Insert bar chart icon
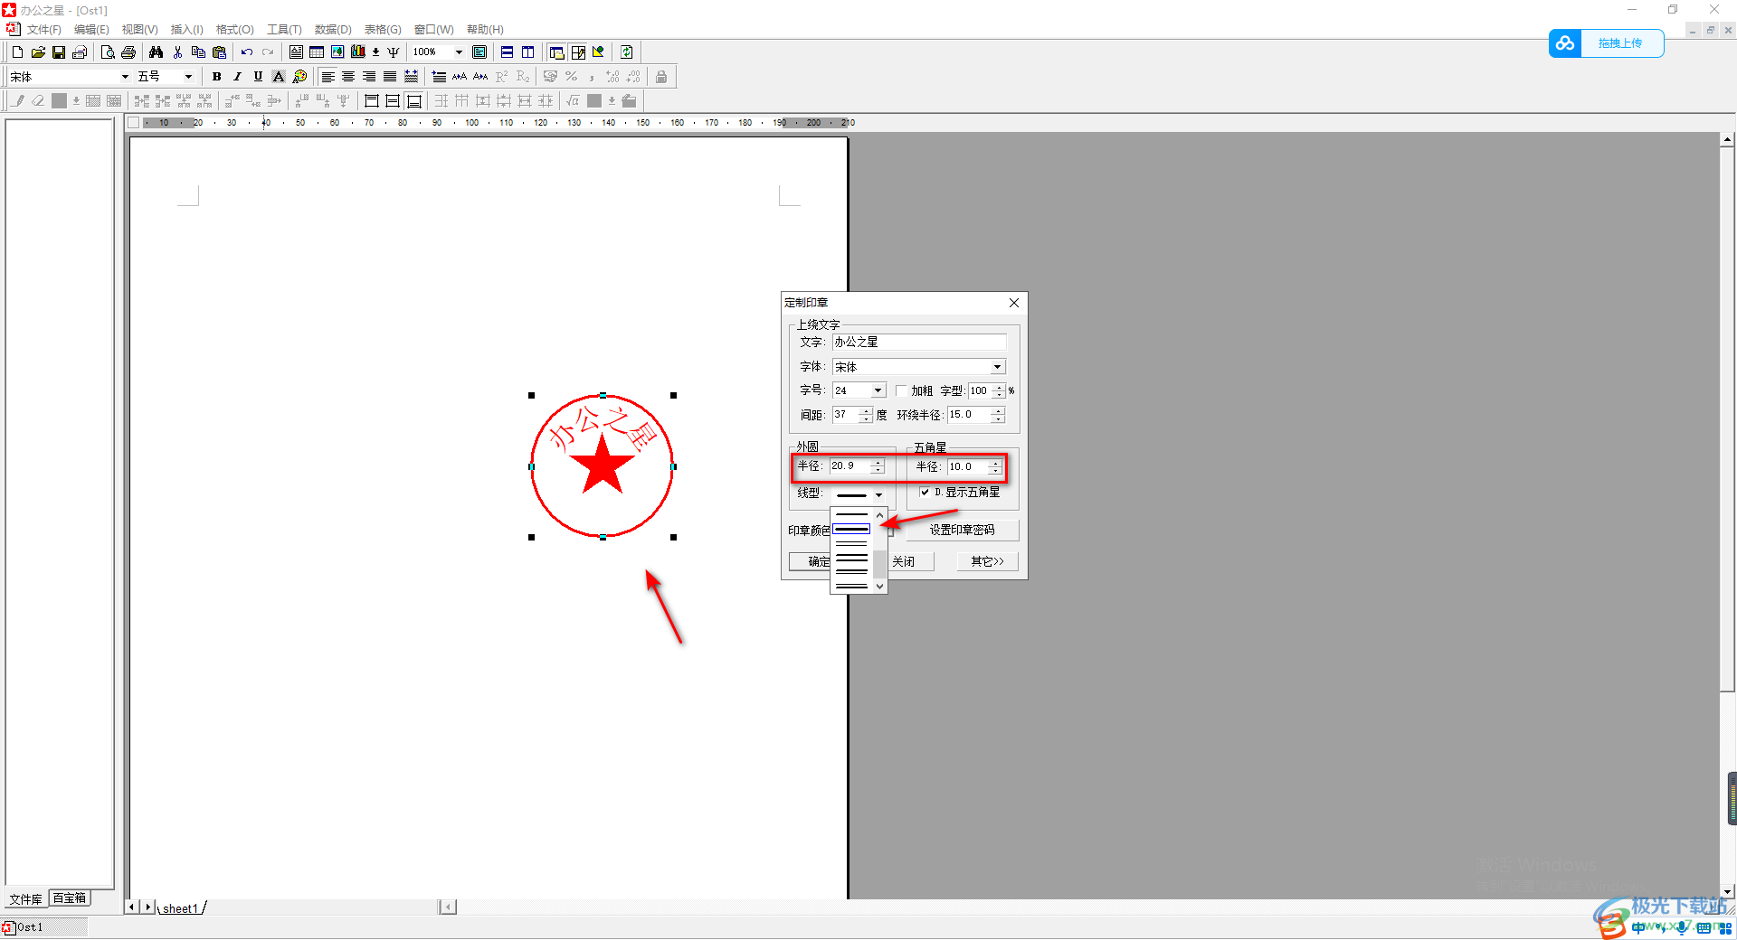Viewport: 1737px width, 940px height. click(x=358, y=52)
